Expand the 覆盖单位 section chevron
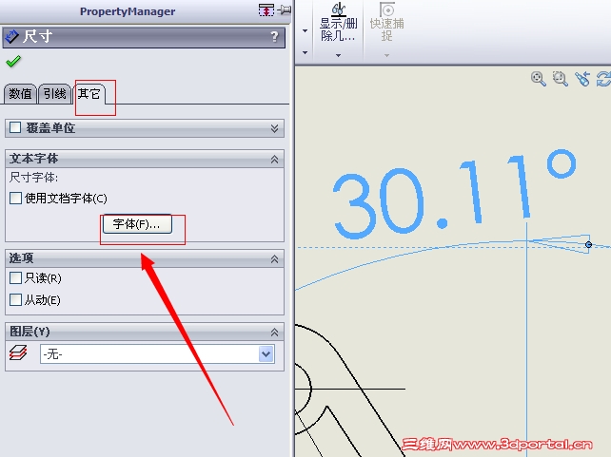The width and height of the screenshot is (611, 457). point(274,128)
